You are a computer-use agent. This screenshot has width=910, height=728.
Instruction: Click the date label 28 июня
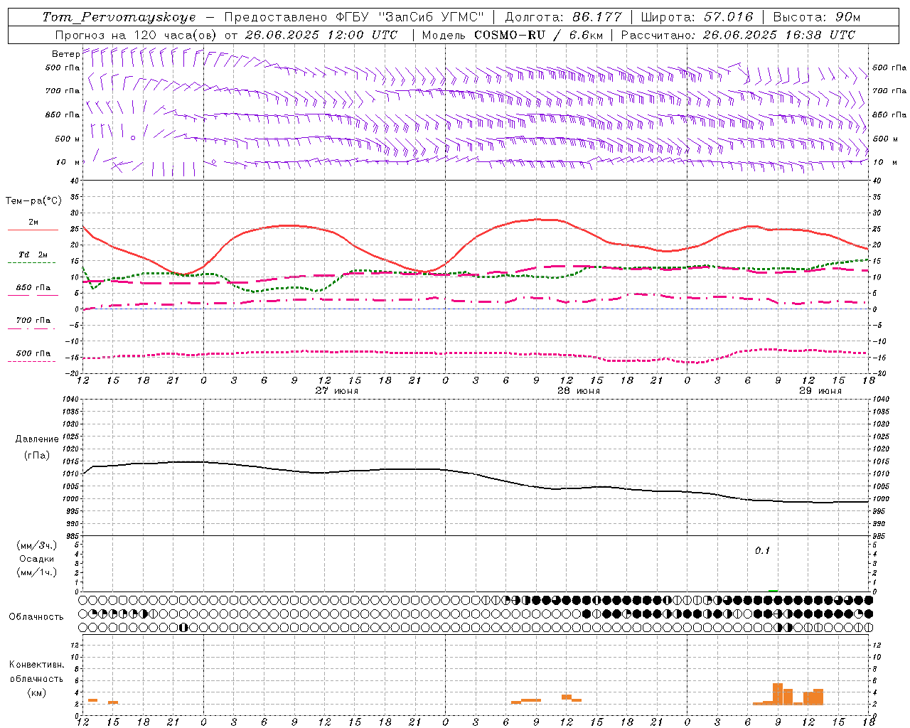pyautogui.click(x=578, y=391)
